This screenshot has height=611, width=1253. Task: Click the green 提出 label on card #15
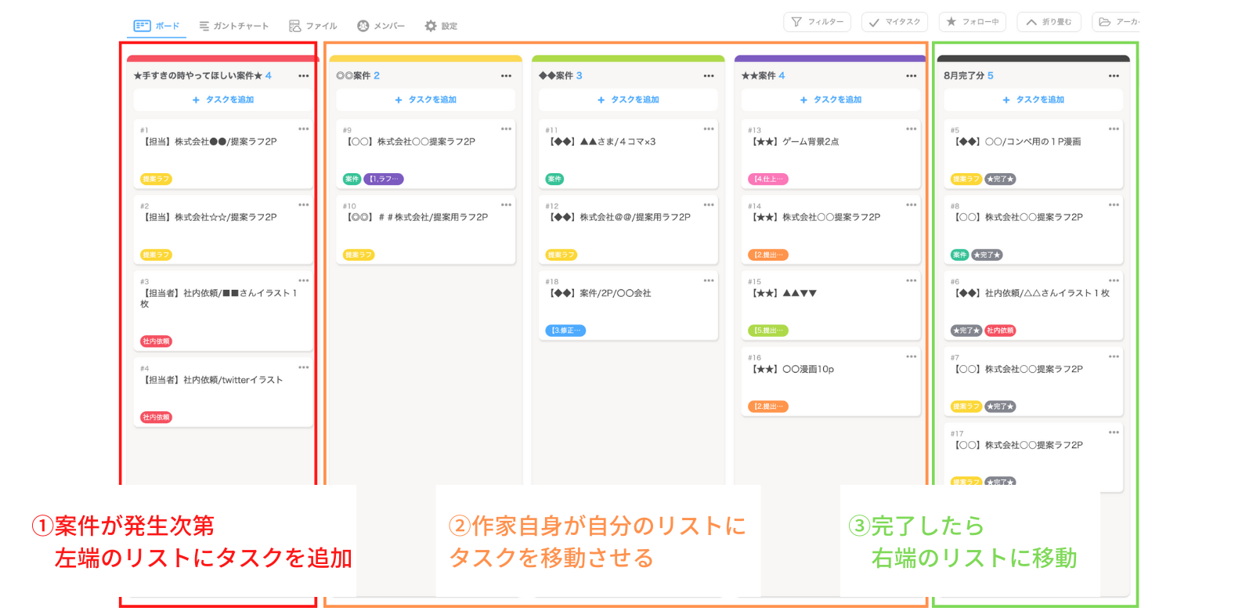tap(768, 331)
